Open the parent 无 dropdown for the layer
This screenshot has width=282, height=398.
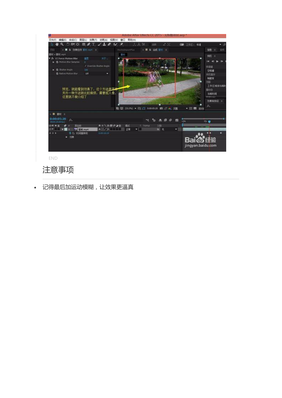(170, 129)
